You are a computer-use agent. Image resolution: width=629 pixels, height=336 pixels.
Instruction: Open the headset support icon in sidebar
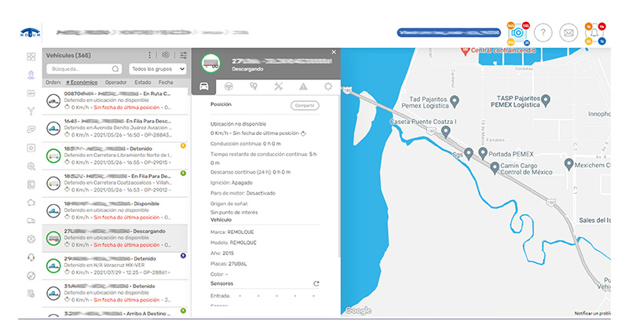31,257
